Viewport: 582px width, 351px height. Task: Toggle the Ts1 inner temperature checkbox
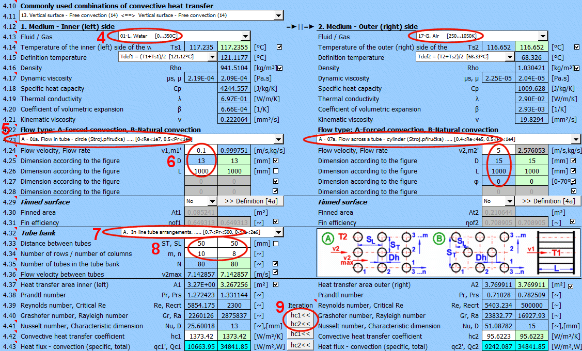(x=279, y=47)
